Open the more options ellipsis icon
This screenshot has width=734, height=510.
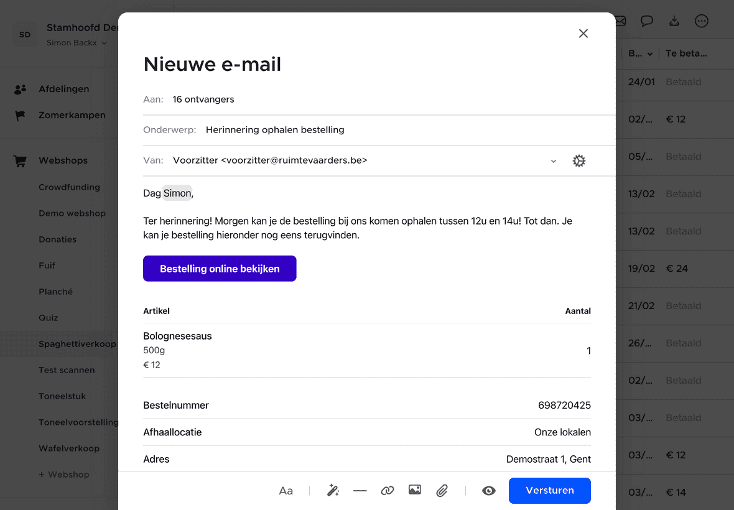[x=702, y=21]
